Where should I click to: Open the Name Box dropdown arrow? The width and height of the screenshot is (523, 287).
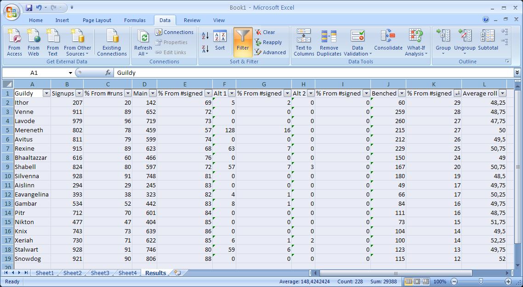point(70,73)
